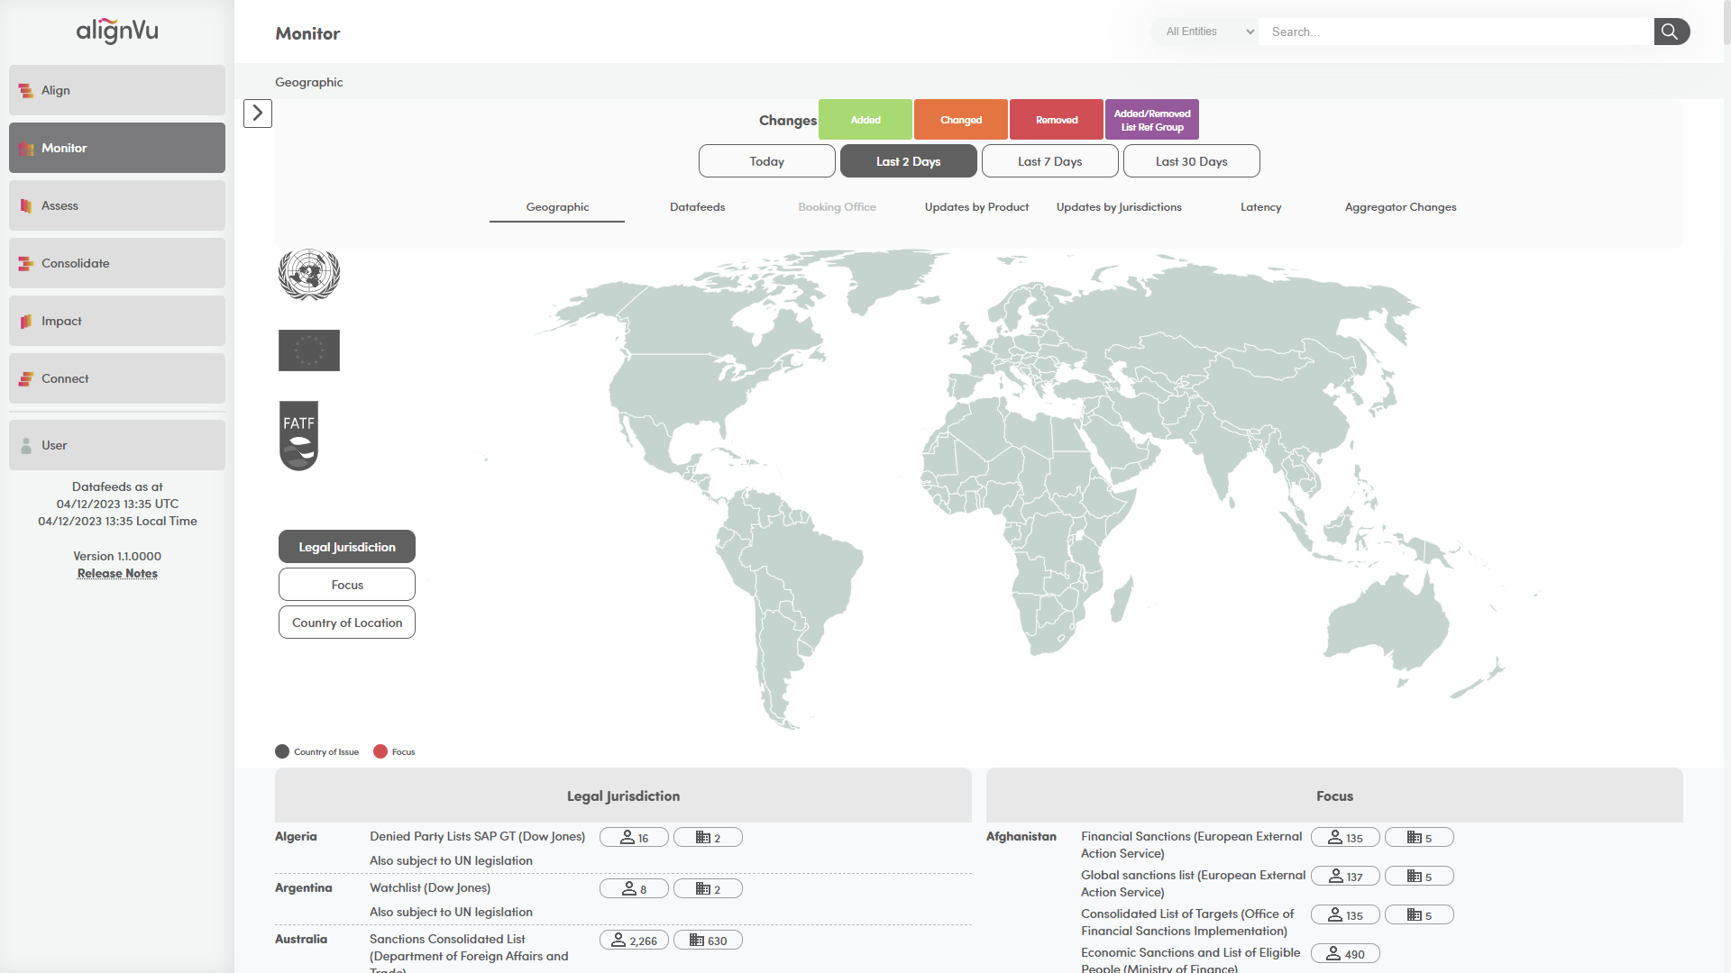Open Argentina entities count 2
Image resolution: width=1731 pixels, height=973 pixels.
(x=708, y=889)
